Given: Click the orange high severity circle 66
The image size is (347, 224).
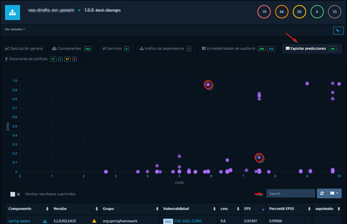Looking at the screenshot, I should [281, 11].
